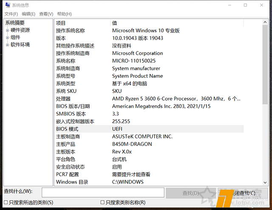
Task: Select 系统摘要 tree root node
Action: [x=15, y=23]
